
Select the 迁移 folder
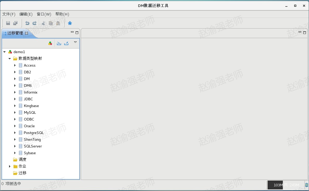[x=22, y=173]
